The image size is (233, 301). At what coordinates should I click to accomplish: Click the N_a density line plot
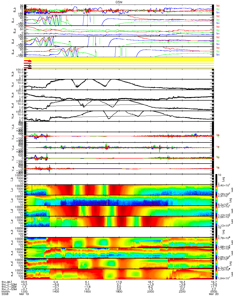pyautogui.click(x=119, y=95)
